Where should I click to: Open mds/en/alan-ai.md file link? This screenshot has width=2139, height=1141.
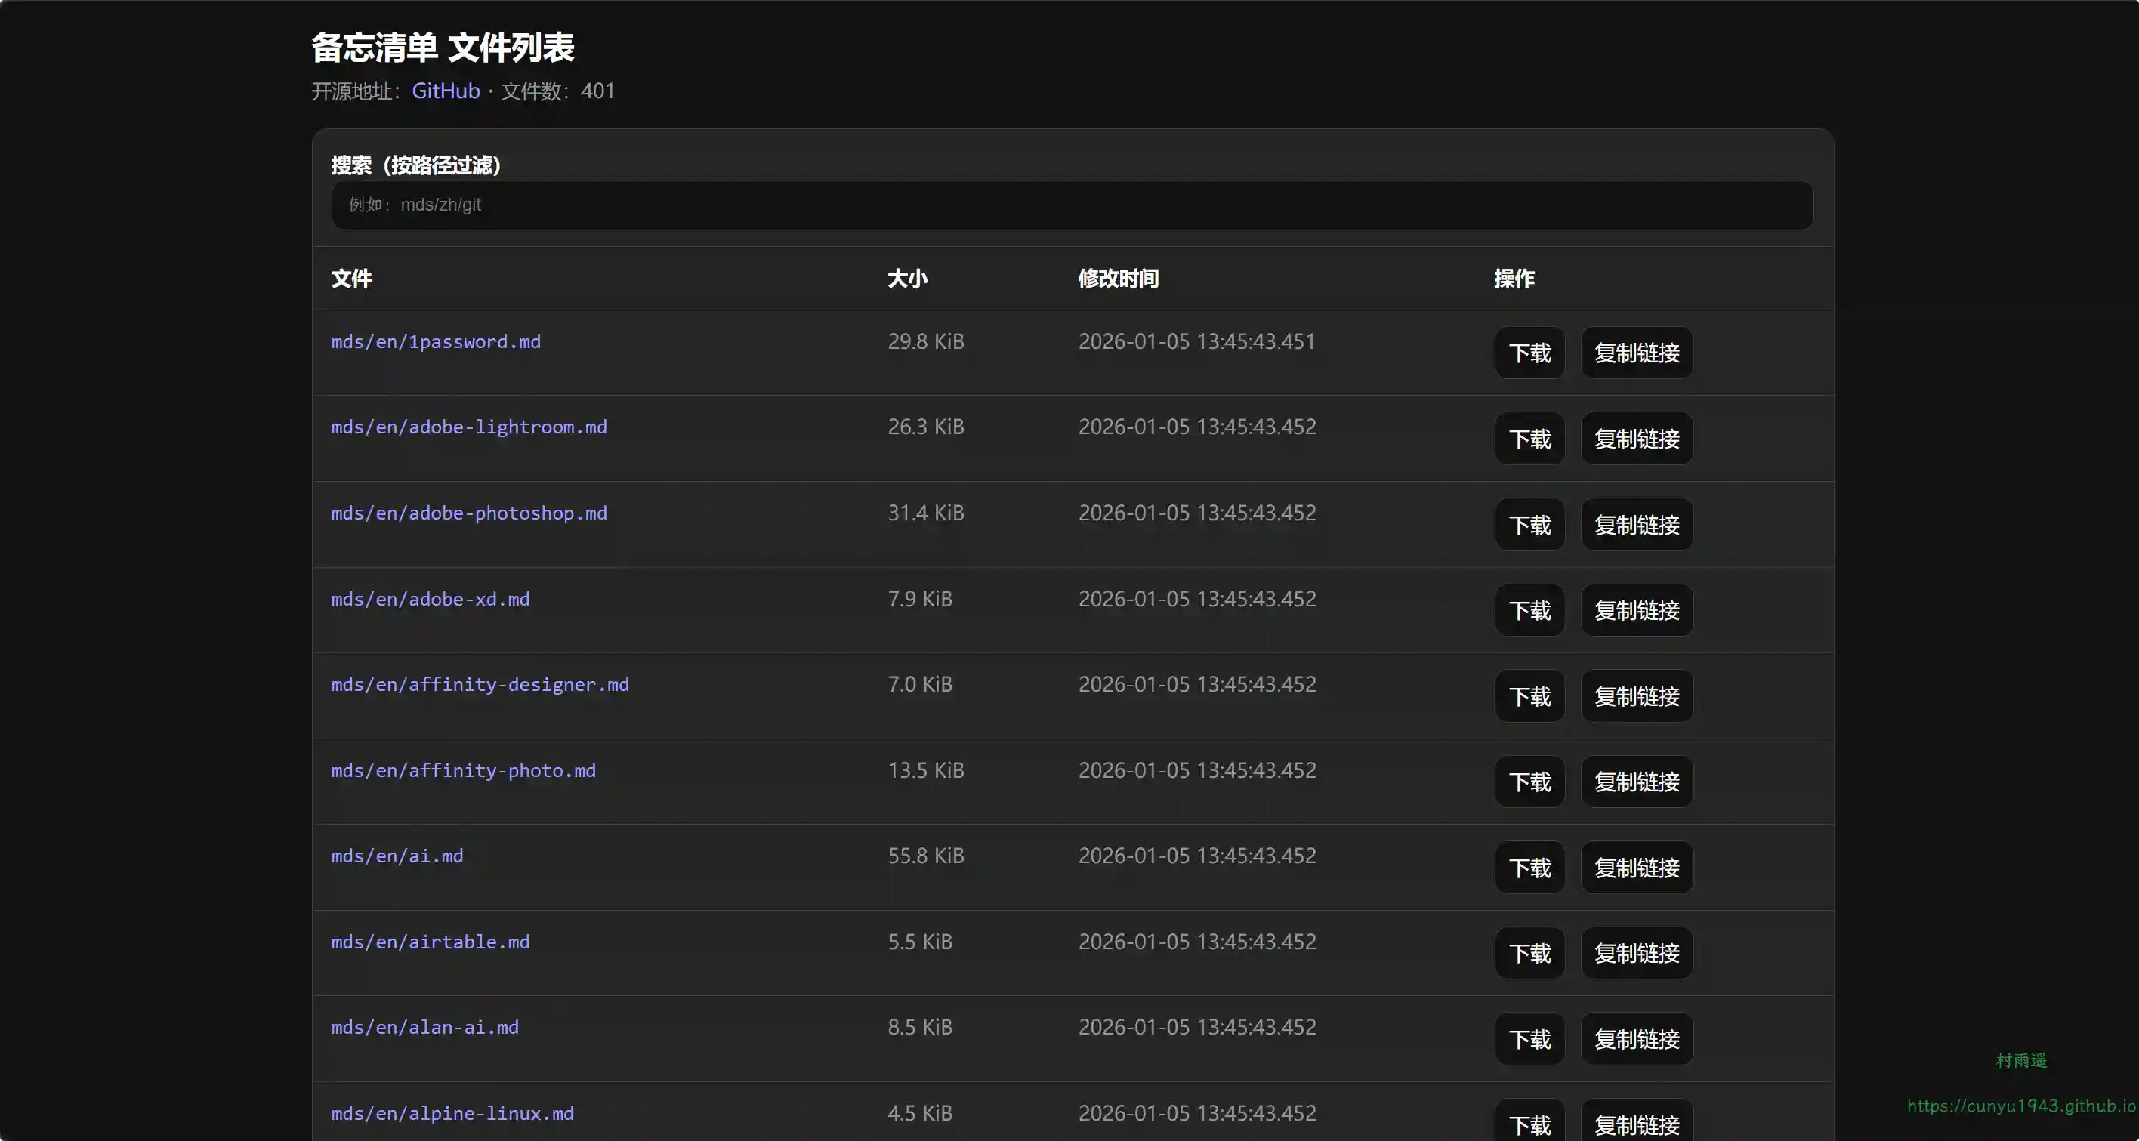pos(424,1027)
